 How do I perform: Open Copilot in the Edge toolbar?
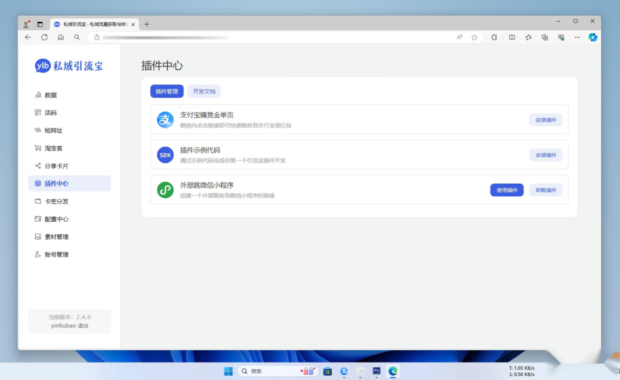[x=592, y=37]
